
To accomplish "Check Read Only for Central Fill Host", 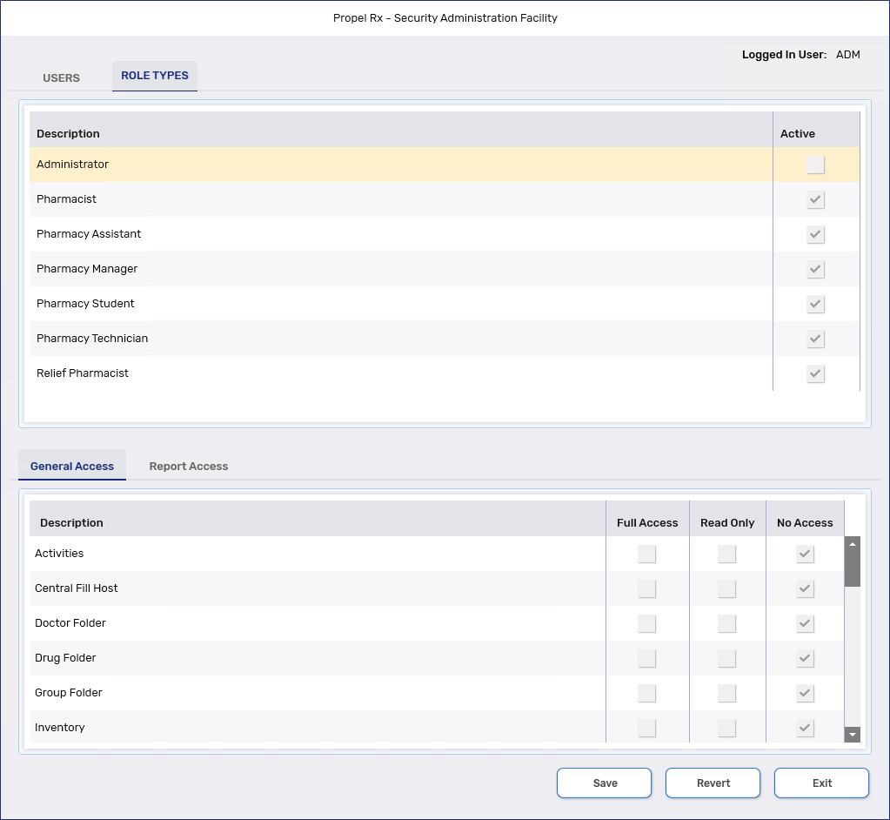I will (x=726, y=588).
